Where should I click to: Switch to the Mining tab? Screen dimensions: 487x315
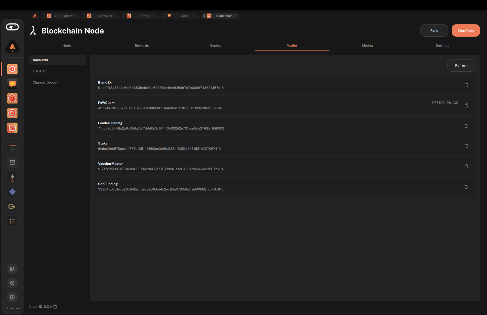[x=367, y=45]
